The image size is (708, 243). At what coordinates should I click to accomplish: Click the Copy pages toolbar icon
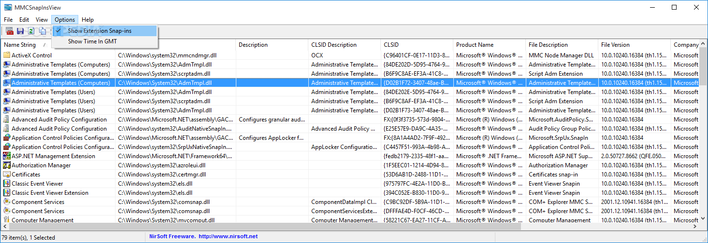coord(43,31)
